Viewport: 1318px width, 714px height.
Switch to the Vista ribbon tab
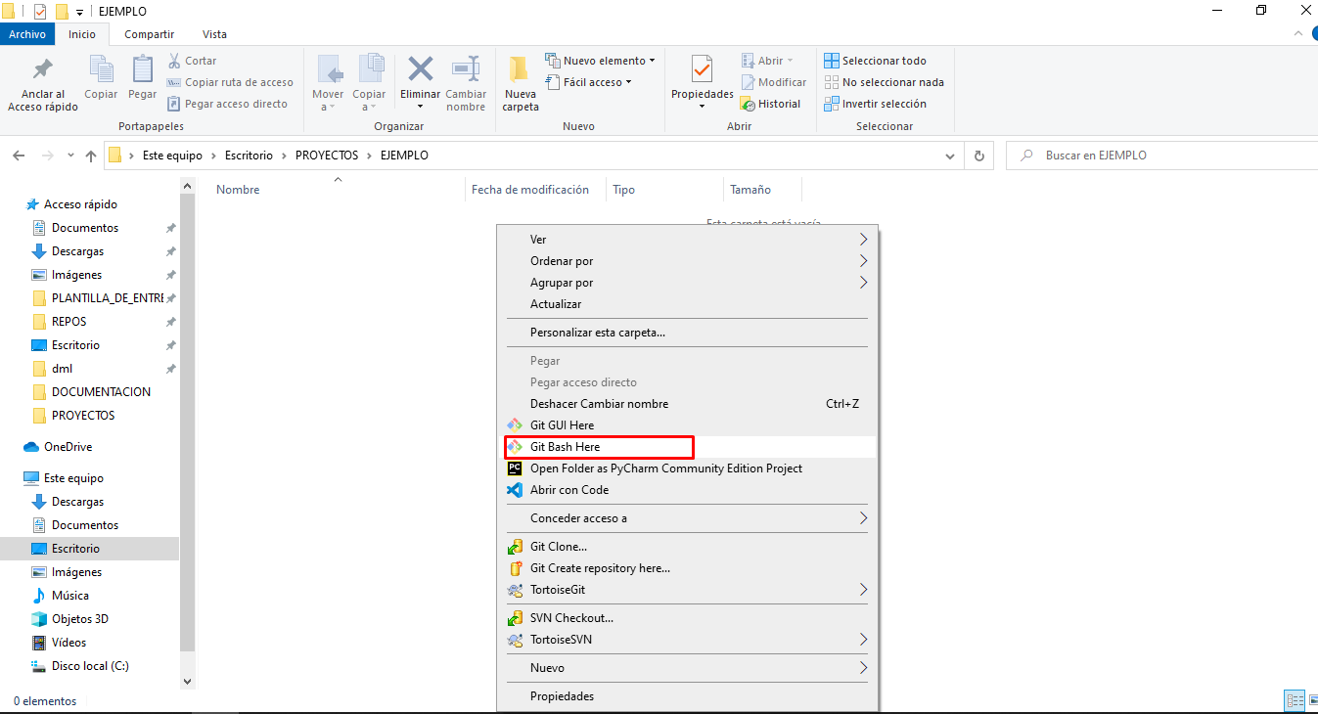click(214, 34)
